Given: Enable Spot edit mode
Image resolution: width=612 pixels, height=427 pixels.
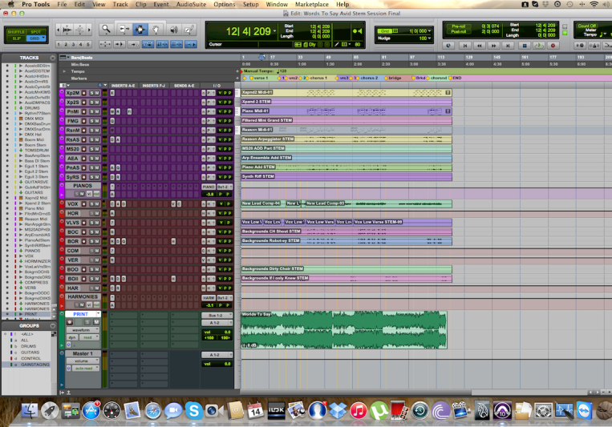Looking at the screenshot, I should click(x=36, y=32).
